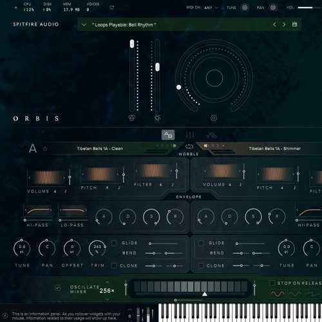Click the octave up chevron near keyboard
322x322 pixels.
click(x=129, y=310)
